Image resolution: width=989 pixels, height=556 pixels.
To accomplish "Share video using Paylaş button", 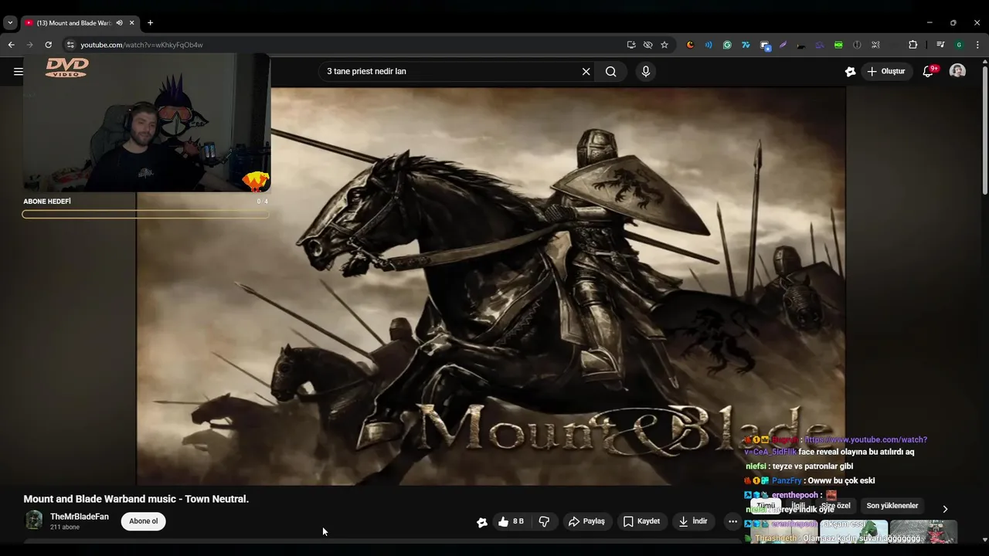I will click(x=586, y=521).
